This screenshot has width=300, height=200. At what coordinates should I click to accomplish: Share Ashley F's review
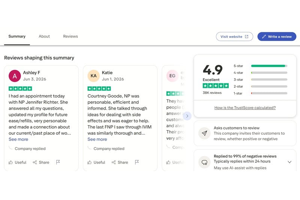point(41,162)
